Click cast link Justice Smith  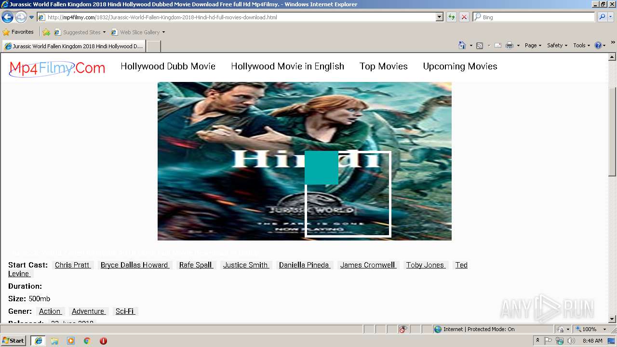tap(246, 265)
